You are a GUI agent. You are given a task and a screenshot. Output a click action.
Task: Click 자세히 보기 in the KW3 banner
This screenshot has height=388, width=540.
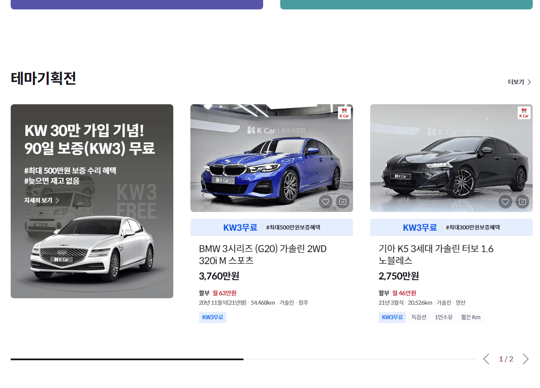click(39, 200)
